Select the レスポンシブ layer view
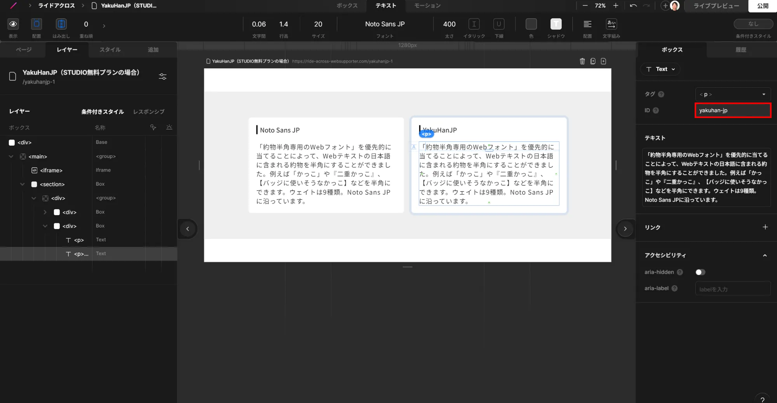Viewport: 777px width, 403px height. click(149, 112)
